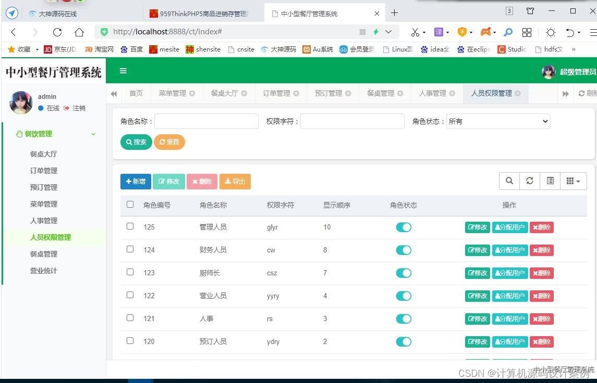The height and width of the screenshot is (383, 597).
Task: Click the 超级管理员 avatar in header
Action: [x=549, y=71]
